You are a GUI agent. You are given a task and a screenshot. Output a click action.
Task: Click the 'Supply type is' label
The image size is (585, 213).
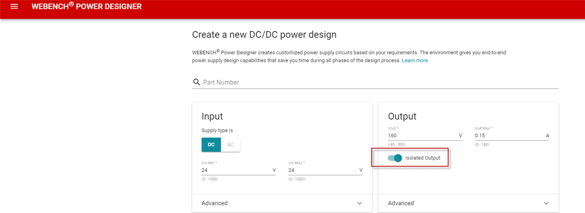pyautogui.click(x=217, y=130)
